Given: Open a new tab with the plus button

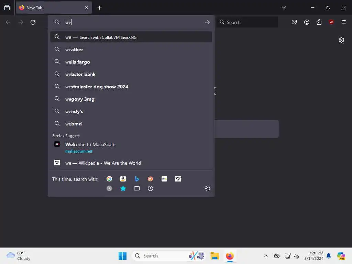Looking at the screenshot, I should tap(99, 8).
